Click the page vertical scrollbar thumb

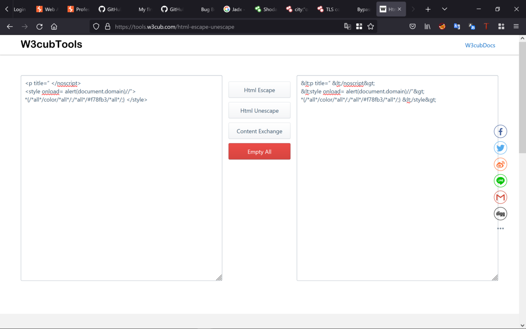point(522,97)
